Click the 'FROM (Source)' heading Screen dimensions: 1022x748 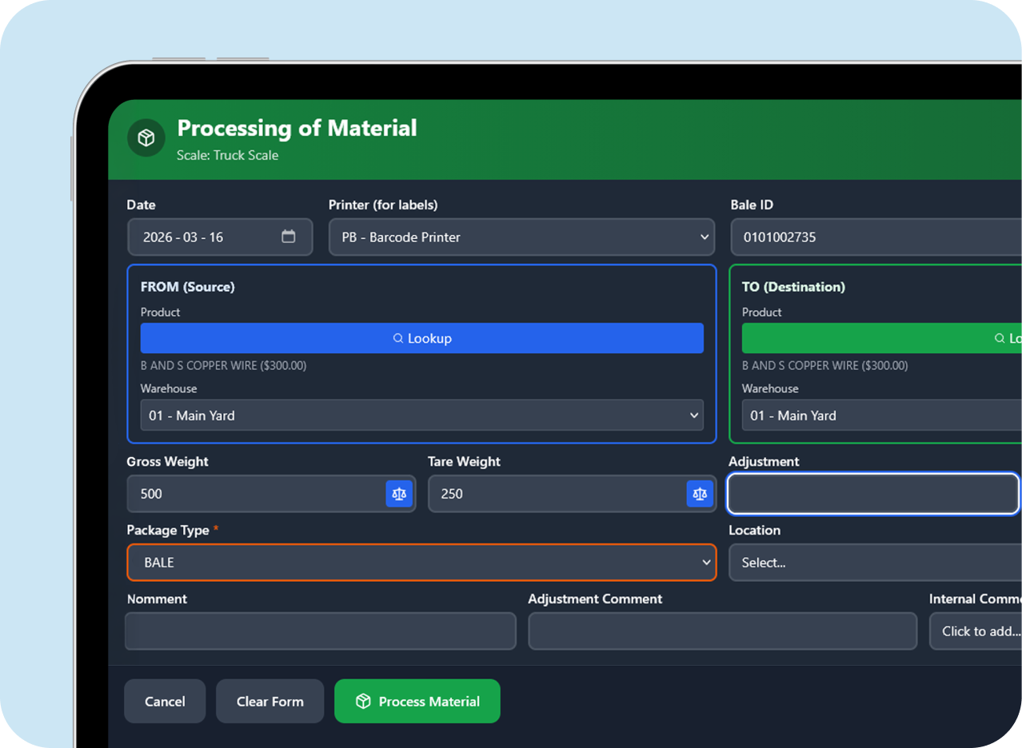pos(187,286)
